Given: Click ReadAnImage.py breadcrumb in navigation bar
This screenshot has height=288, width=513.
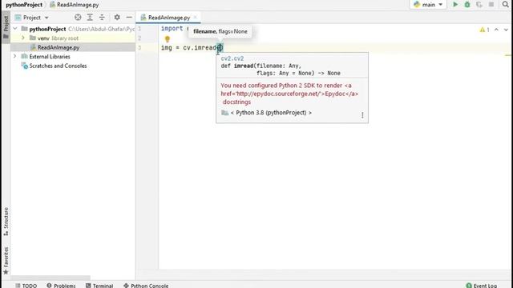Looking at the screenshot, I should click(x=75, y=5).
